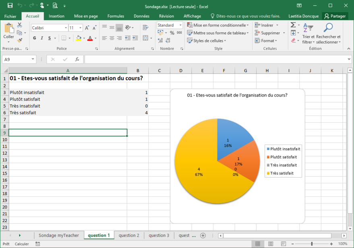The image size is (354, 248).
Task: Click the percent style icon
Action: point(172,33)
